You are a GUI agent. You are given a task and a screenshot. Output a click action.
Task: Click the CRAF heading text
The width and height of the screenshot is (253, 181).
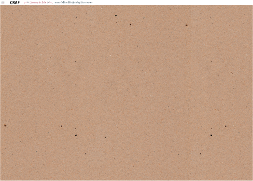tap(14, 2)
